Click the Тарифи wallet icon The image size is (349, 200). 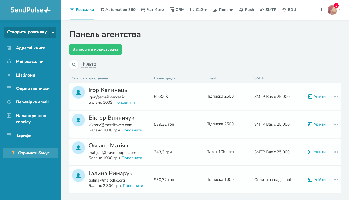(x=9, y=135)
